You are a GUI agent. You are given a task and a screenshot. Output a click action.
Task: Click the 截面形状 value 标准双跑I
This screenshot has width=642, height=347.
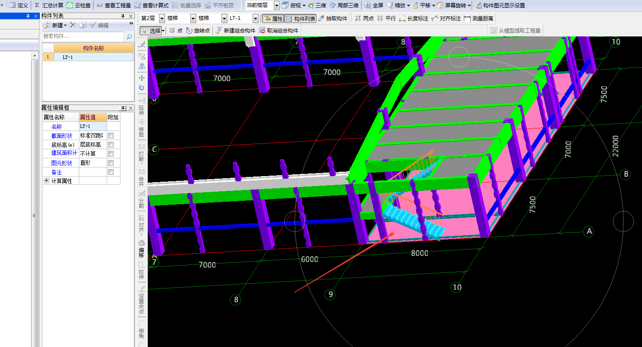pos(93,136)
